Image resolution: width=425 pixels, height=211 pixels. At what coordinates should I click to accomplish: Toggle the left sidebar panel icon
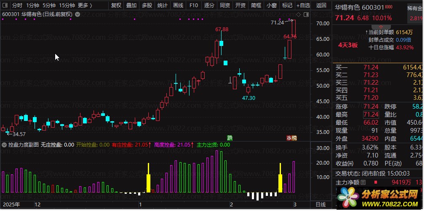tap(5, 5)
